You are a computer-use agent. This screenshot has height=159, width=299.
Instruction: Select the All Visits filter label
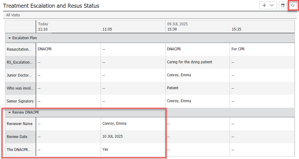[x=13, y=15]
